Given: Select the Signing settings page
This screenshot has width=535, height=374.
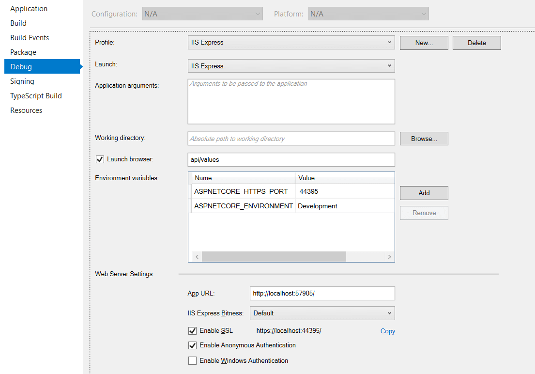Looking at the screenshot, I should 22,81.
